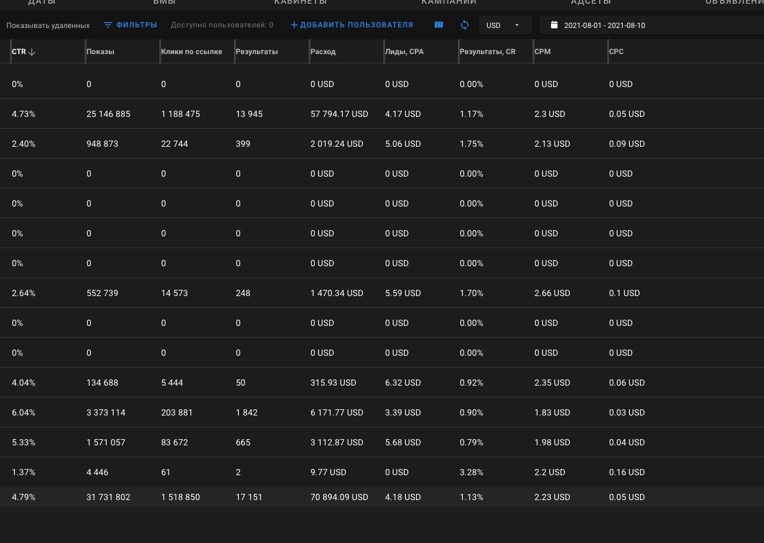Switch to the АДСЕТЫ tab
This screenshot has width=764, height=543.
click(591, 2)
